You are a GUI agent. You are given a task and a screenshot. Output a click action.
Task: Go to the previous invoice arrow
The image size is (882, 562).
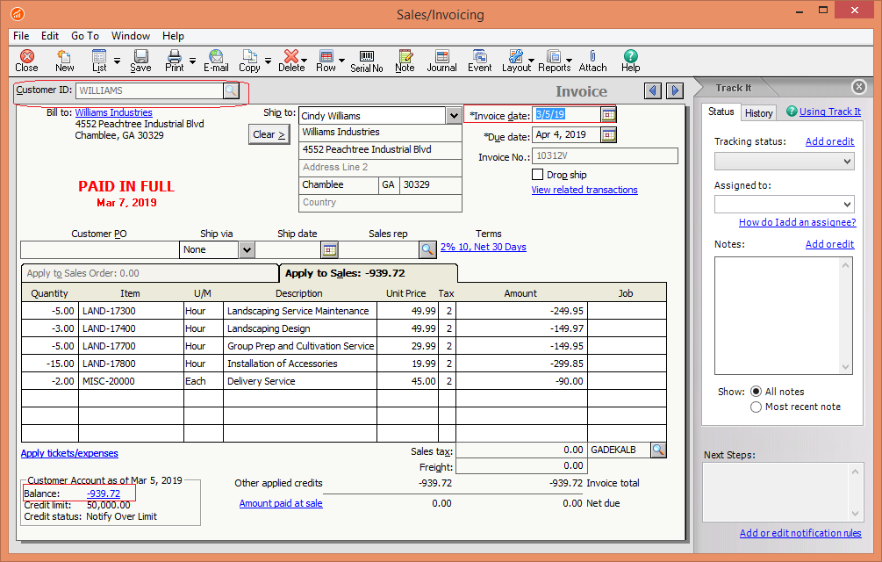652,90
